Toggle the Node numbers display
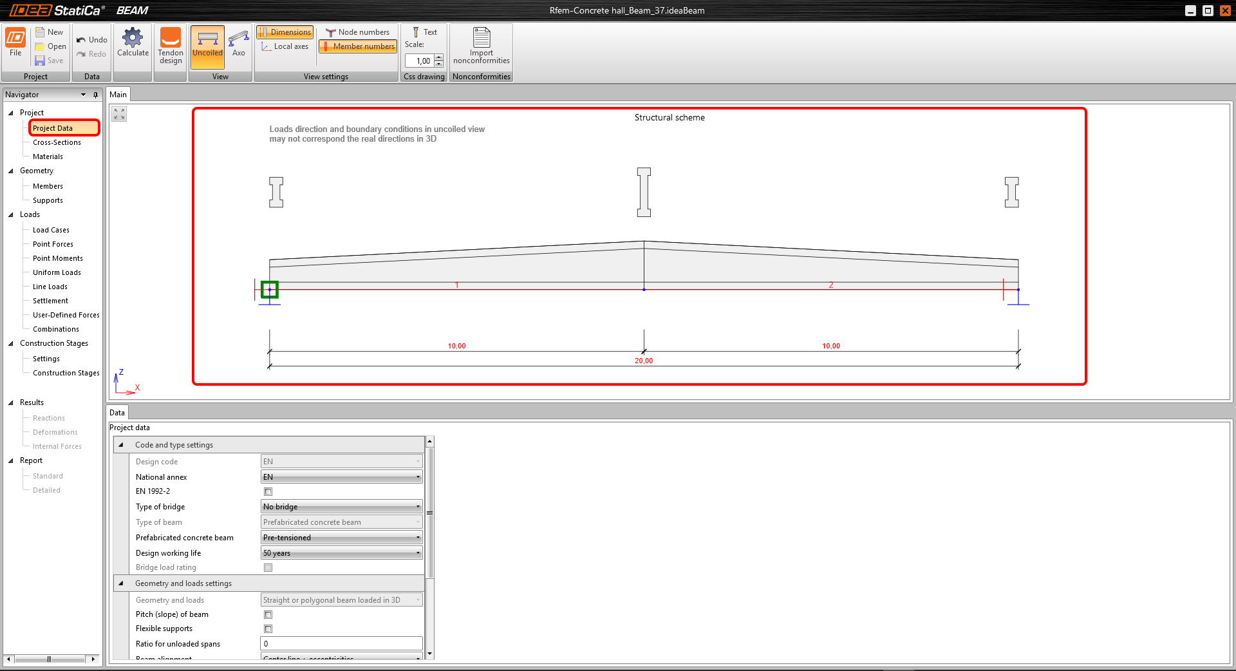 coord(357,32)
